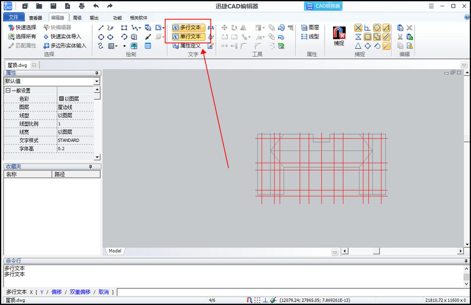Open the 图层 layers manager
The image size is (471, 305).
310,27
